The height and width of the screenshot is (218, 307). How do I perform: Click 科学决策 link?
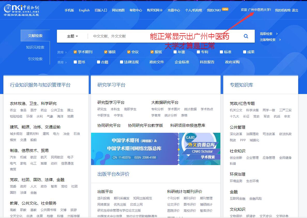click(252, 110)
